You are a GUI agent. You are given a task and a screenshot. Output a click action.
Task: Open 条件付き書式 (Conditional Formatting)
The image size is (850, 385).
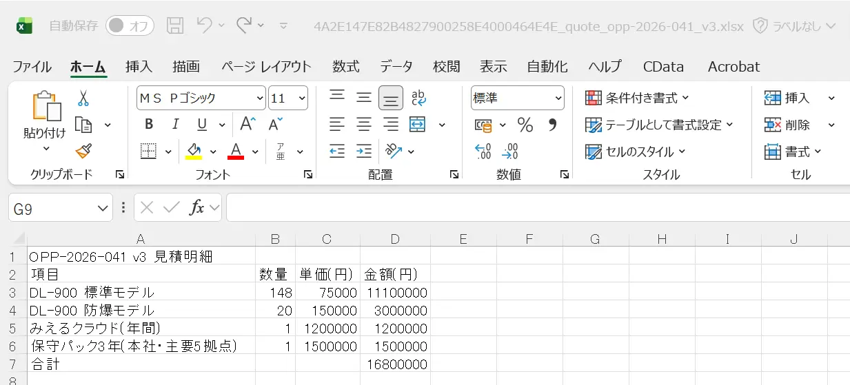(638, 98)
